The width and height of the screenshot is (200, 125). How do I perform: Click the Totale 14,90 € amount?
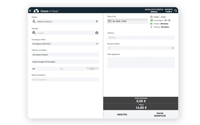click(x=141, y=108)
